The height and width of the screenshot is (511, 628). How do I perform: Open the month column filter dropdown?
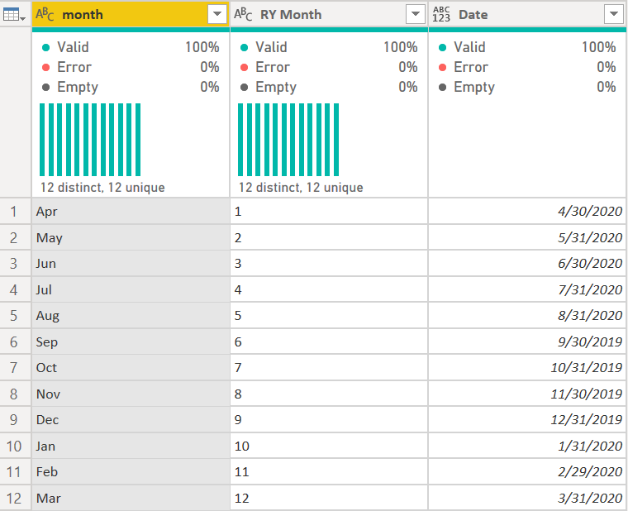pyautogui.click(x=217, y=14)
